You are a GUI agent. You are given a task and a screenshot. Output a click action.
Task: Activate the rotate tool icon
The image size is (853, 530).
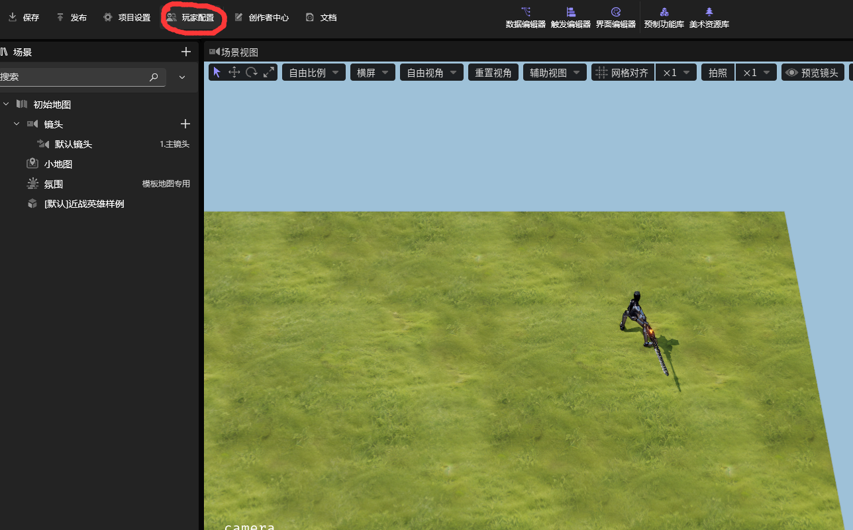pos(252,73)
